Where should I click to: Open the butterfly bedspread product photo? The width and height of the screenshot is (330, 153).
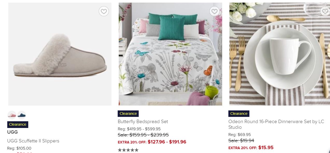point(170,54)
